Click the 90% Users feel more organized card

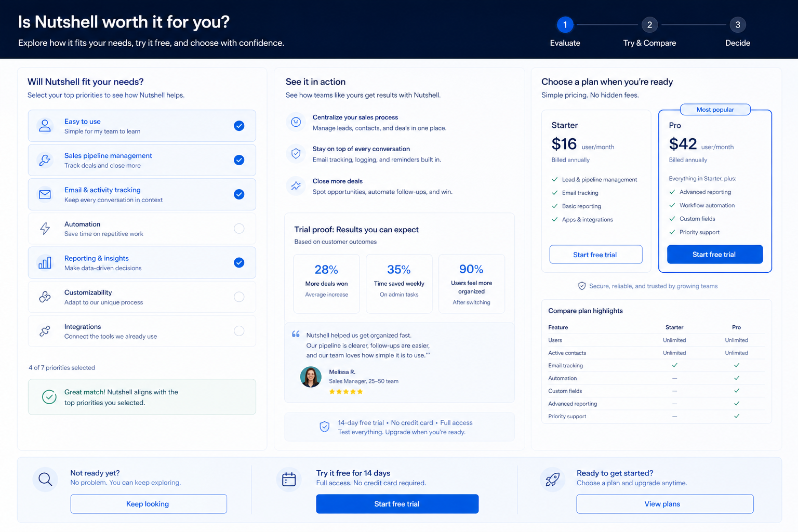coord(472,284)
